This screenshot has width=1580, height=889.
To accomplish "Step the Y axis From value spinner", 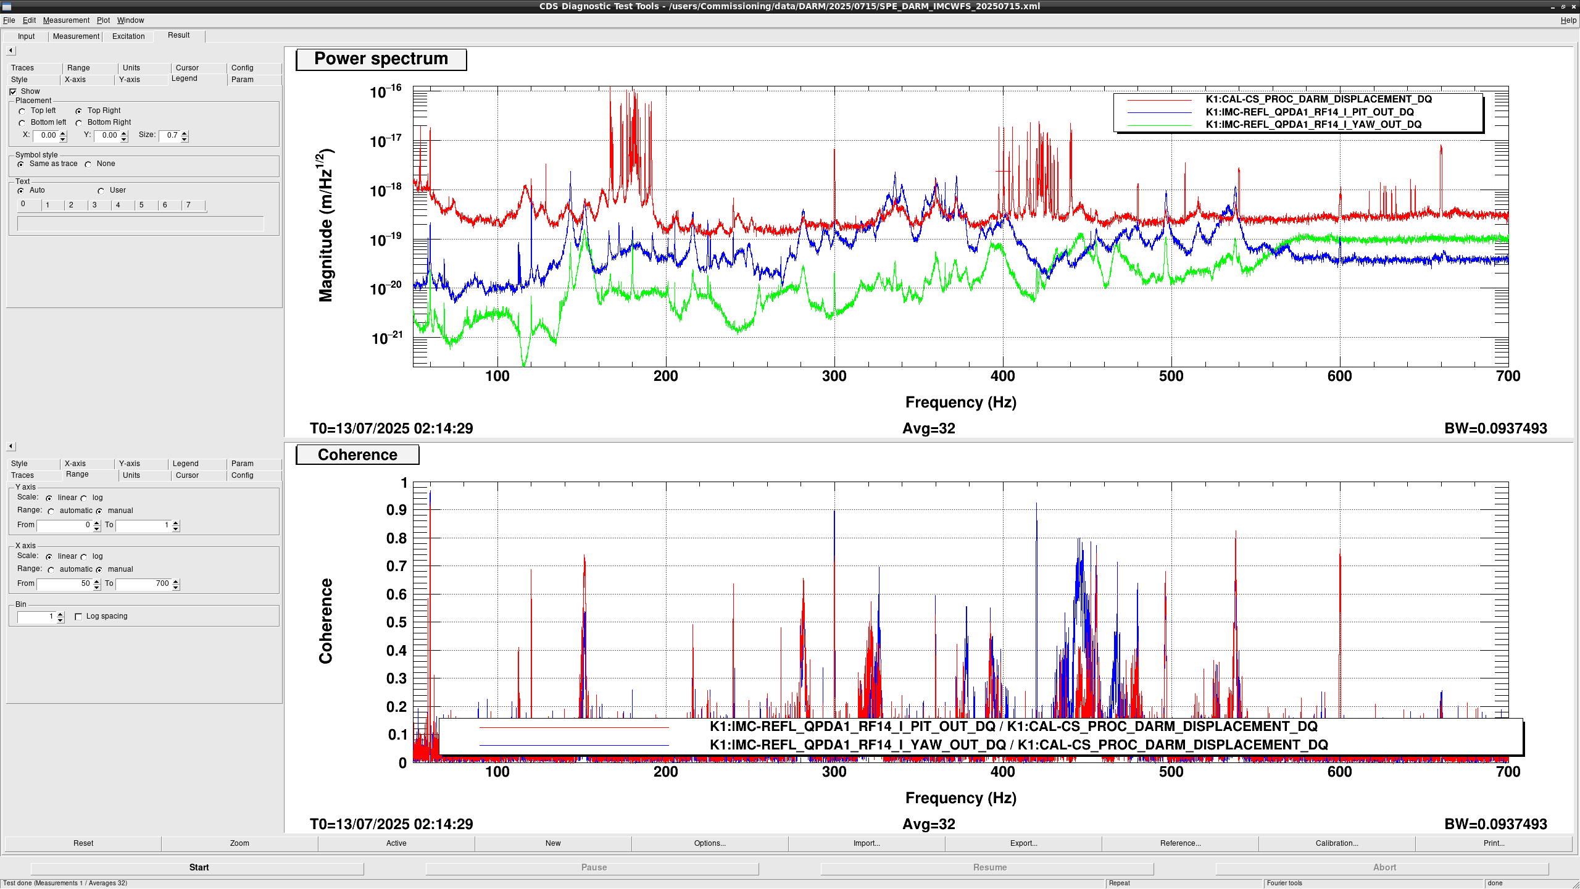I will tap(97, 525).
